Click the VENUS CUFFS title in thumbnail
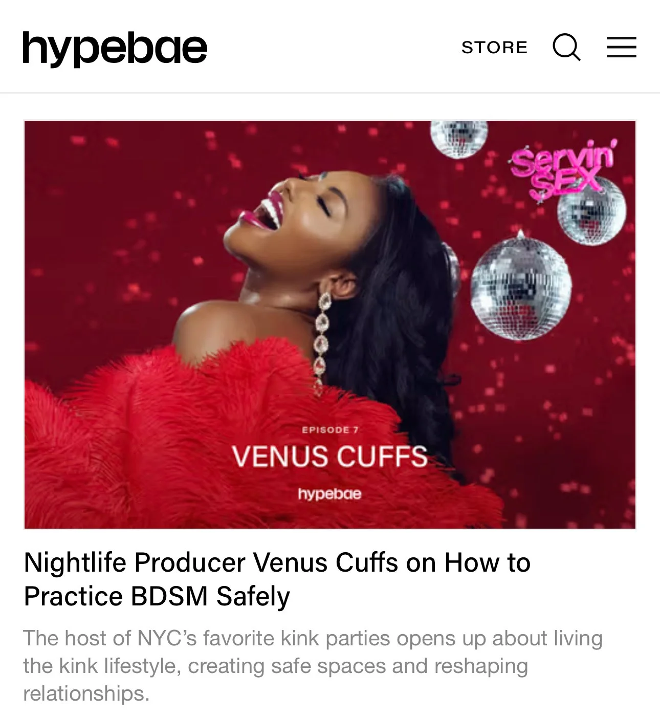This screenshot has height=717, width=660. pyautogui.click(x=329, y=457)
